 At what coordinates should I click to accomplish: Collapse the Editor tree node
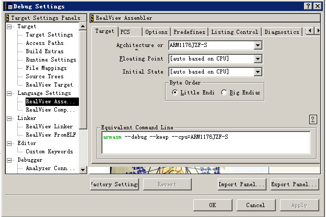[x=9, y=143]
